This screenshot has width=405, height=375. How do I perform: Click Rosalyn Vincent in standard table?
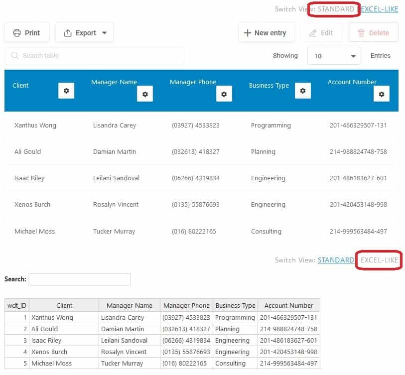pos(116,205)
